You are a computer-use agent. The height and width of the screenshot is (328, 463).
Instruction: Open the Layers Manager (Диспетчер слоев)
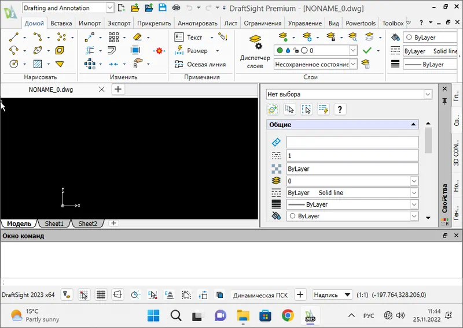coord(255,52)
